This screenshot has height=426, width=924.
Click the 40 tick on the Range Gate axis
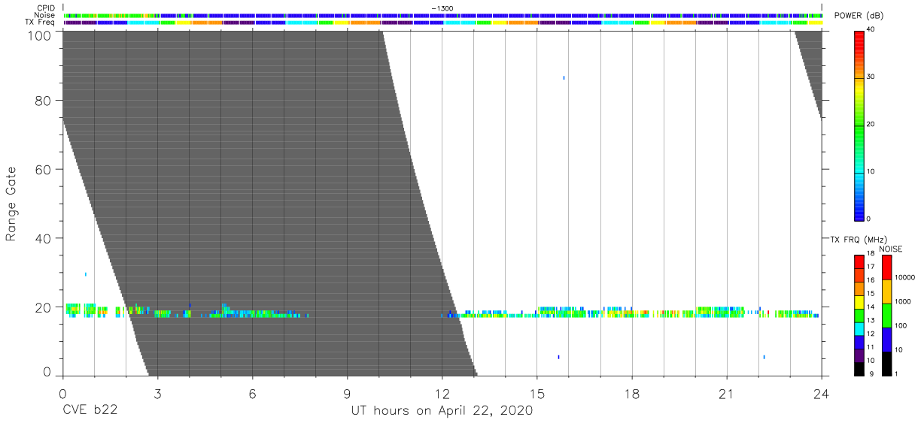click(x=43, y=238)
